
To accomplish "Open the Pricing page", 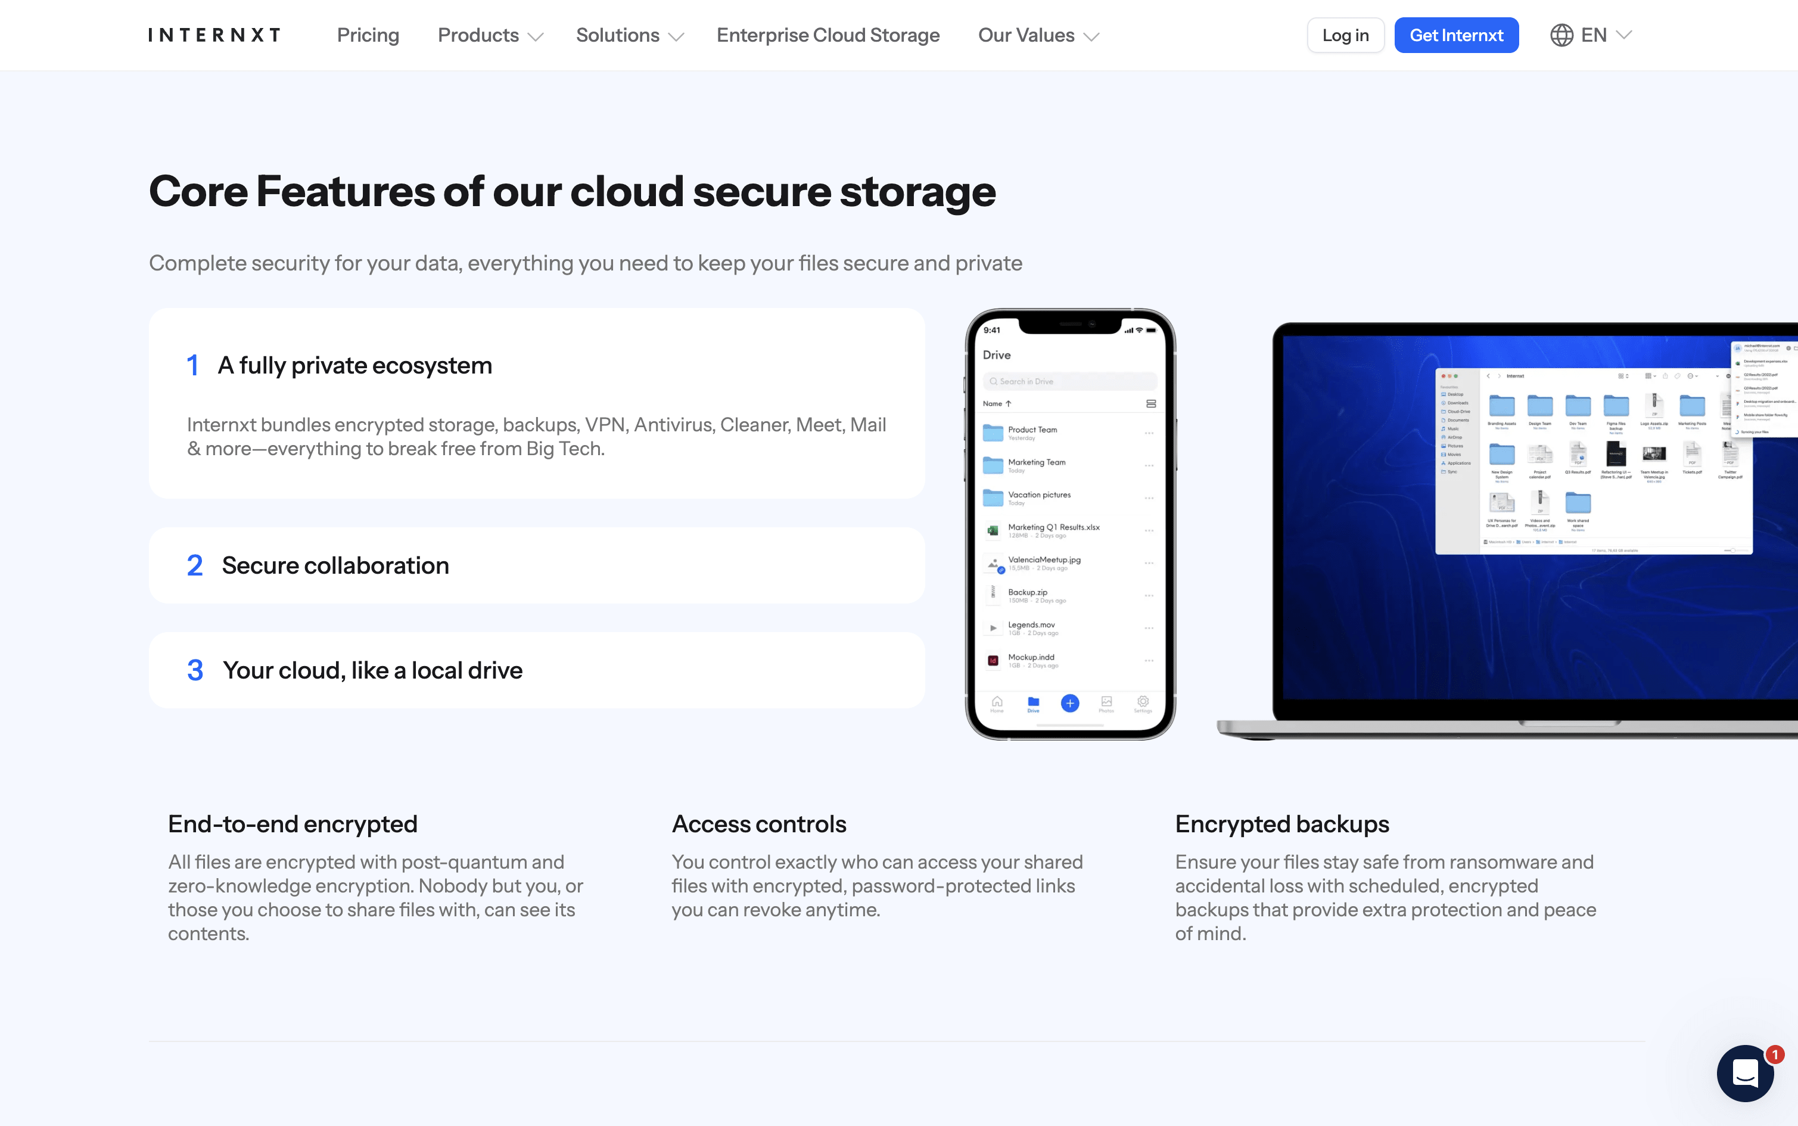I will [x=368, y=35].
